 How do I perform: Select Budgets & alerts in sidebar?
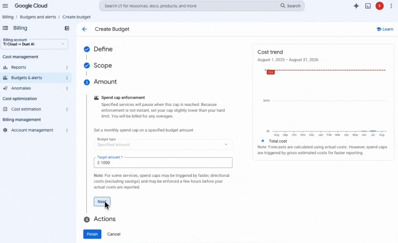[27, 78]
